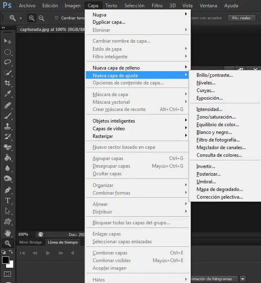Select the Eyedropper tool

(x=8, y=94)
